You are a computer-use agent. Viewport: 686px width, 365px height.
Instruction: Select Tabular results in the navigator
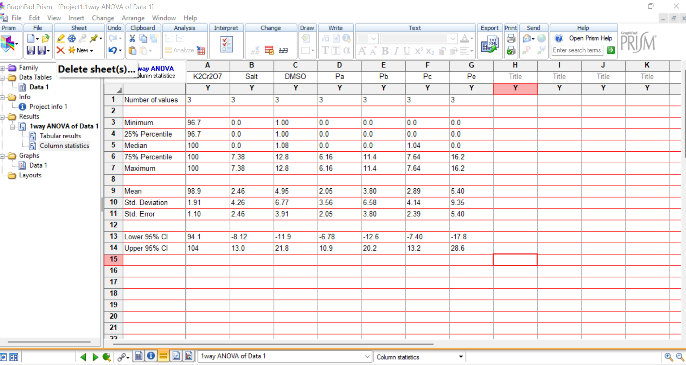[x=60, y=136]
